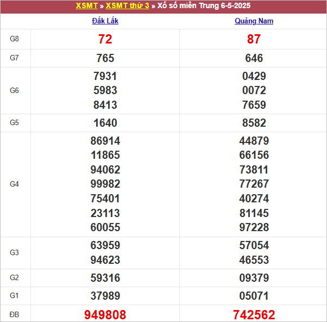This screenshot has width=327, height=322.
Task: Click G4 number 75401
Action: (x=105, y=199)
